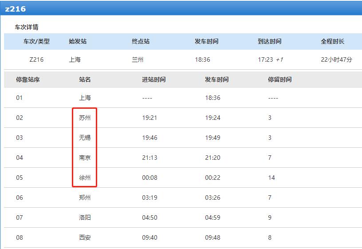Click departure time 09:48

[212, 238]
